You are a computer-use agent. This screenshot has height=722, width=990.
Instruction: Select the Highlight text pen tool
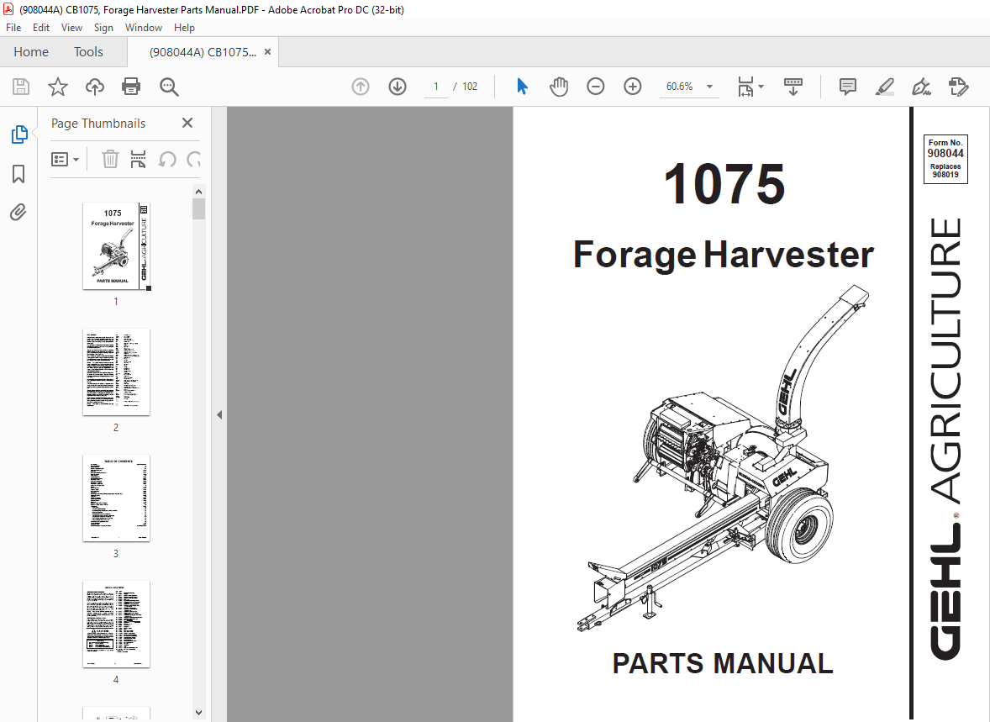(885, 87)
